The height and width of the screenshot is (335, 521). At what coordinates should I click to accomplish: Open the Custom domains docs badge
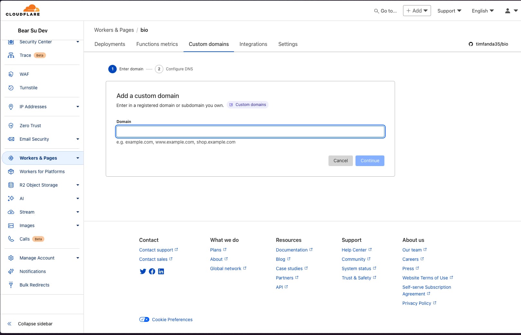coord(247,105)
